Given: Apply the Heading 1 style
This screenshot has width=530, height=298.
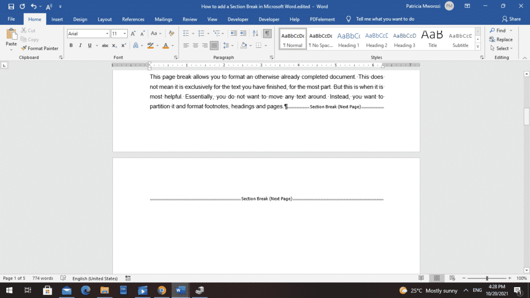Looking at the screenshot, I should tap(348, 39).
